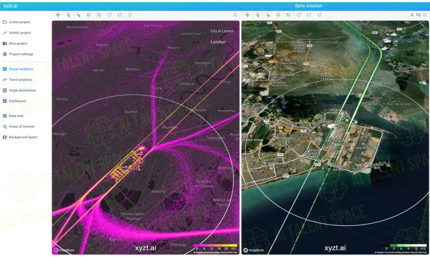Create a New project from sidebar
Image resolution: width=430 pixels, height=258 pixels.
[x=15, y=43]
